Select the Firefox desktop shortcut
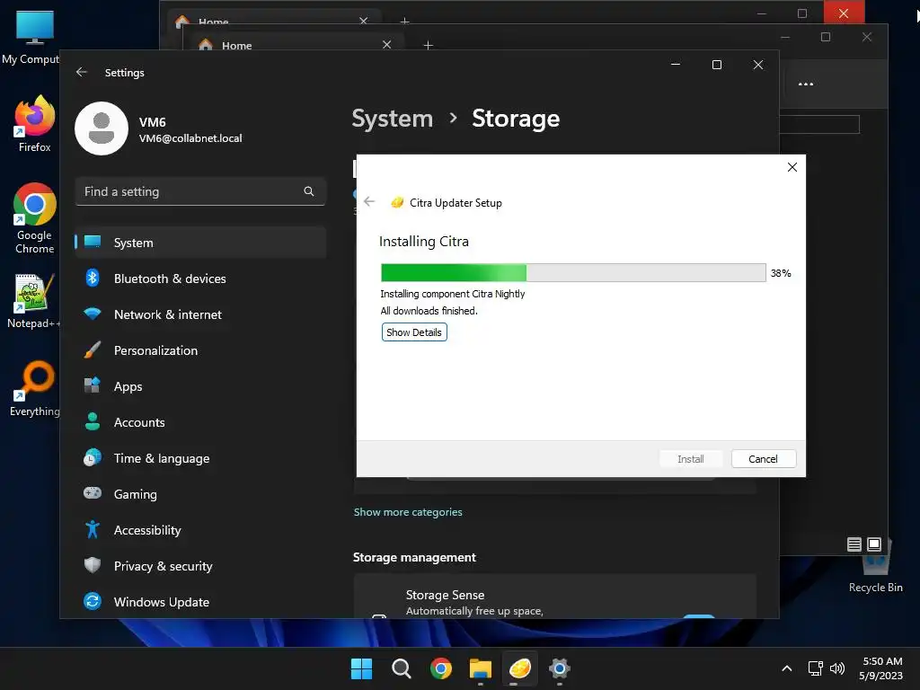Screen dimensions: 920x690 tap(34, 124)
